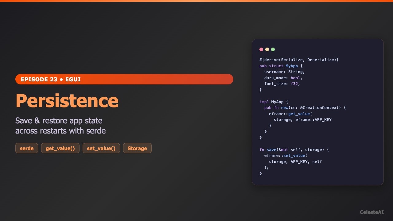Click the 'storage, APP_KEY, self' line
Viewport: 393px width, 221px height.
(x=295, y=162)
